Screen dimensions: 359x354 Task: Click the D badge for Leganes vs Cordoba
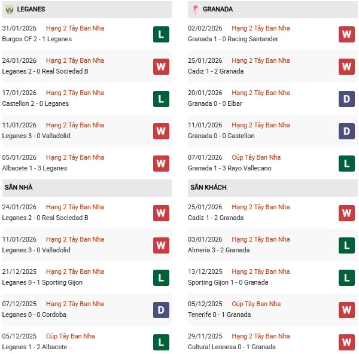[x=160, y=310]
